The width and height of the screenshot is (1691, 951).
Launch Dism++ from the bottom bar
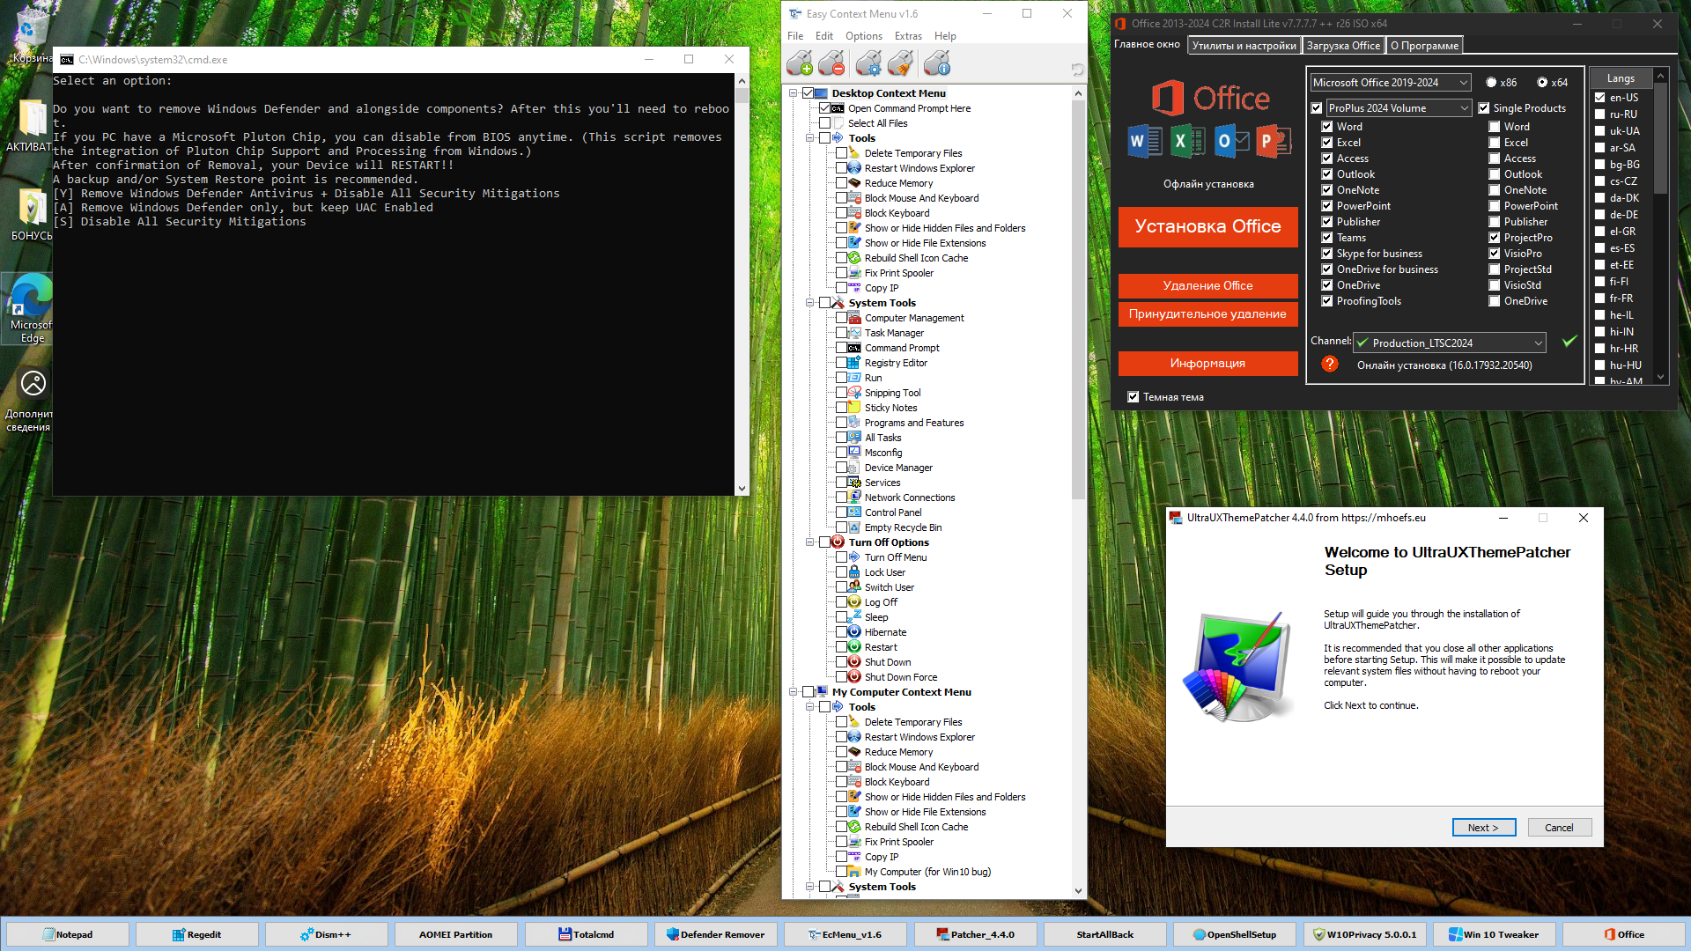(x=326, y=934)
